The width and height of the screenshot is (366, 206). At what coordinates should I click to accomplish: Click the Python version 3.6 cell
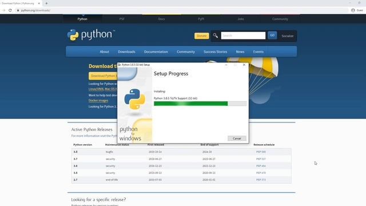click(x=75, y=166)
